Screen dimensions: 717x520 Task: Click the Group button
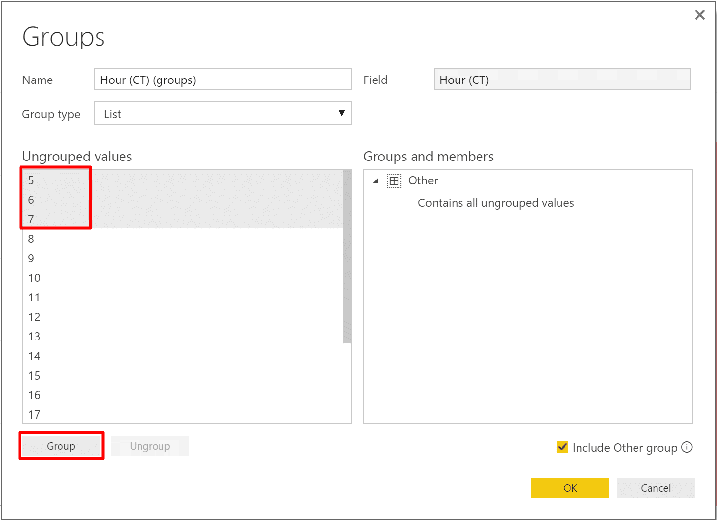tap(61, 446)
